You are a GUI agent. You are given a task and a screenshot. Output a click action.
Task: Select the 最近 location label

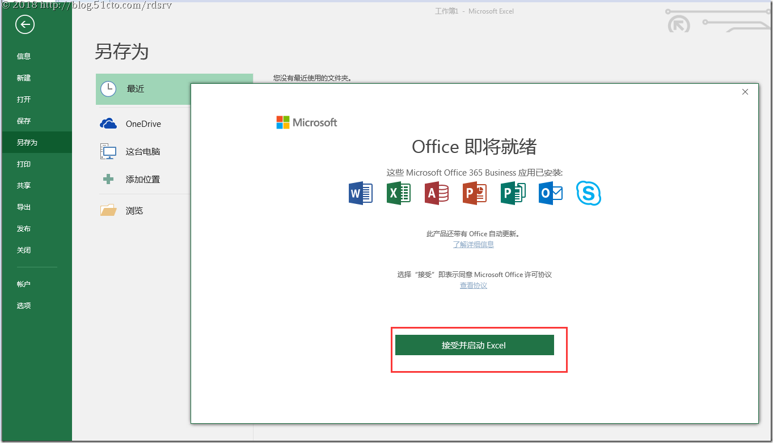tap(136, 89)
